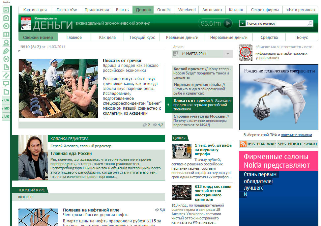Switch to the UA regional edition

[6, 100]
